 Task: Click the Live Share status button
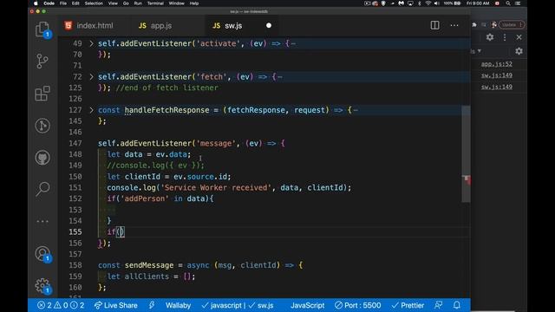(x=115, y=305)
